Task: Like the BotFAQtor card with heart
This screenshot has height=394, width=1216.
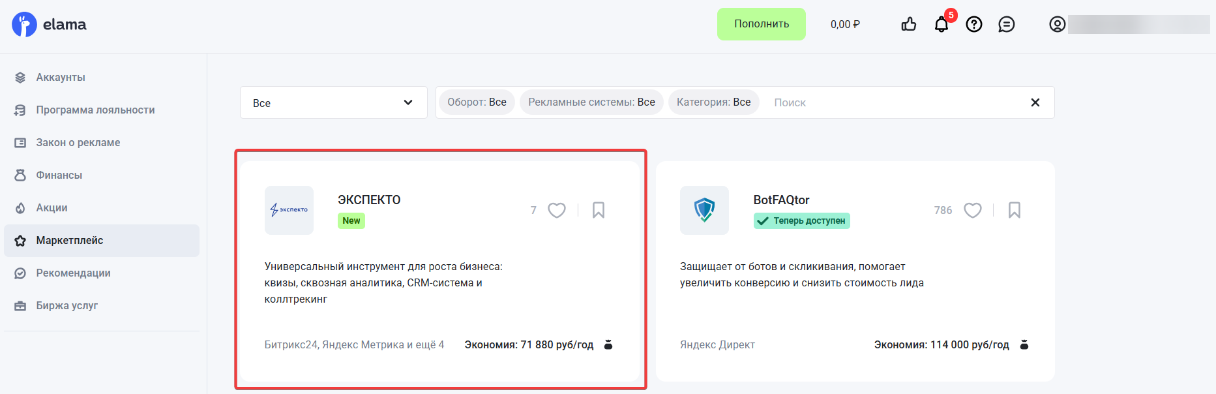Action: (972, 210)
